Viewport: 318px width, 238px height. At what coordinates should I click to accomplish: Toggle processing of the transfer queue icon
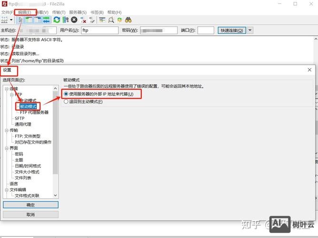coord(65,20)
